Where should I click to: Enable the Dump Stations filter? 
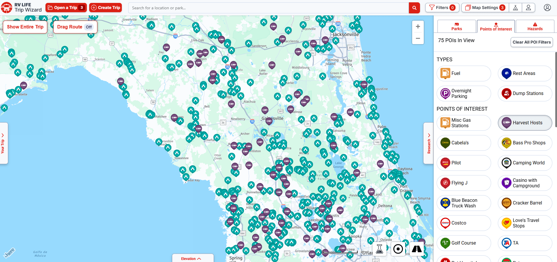click(x=525, y=94)
